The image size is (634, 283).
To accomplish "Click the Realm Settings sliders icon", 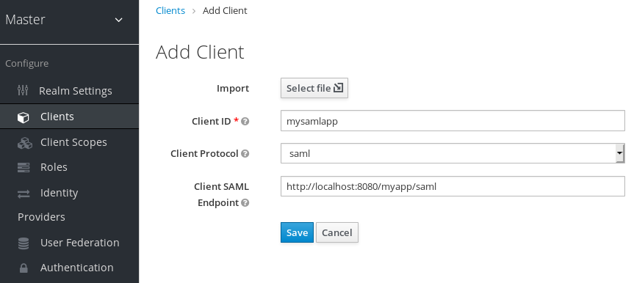I will point(23,90).
